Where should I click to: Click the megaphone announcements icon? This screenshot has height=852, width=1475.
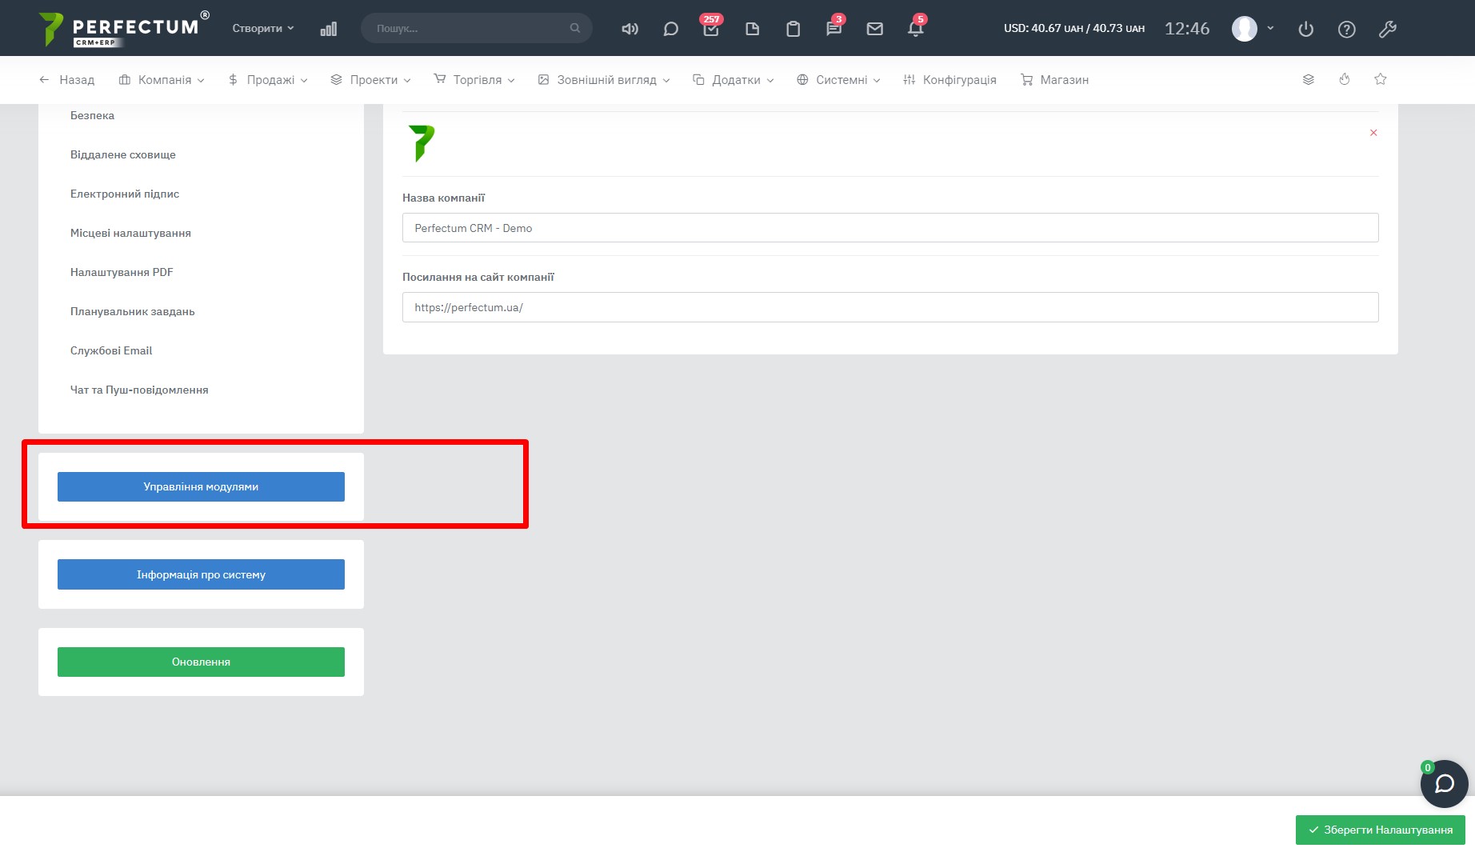coord(630,29)
